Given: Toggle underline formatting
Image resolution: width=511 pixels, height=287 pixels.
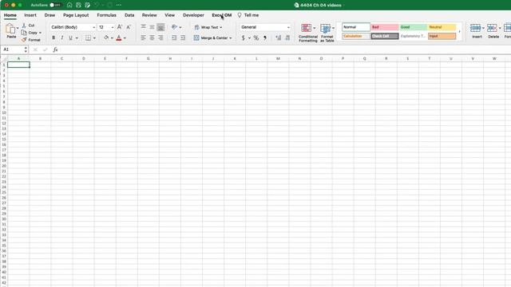Looking at the screenshot, I should coord(70,38).
